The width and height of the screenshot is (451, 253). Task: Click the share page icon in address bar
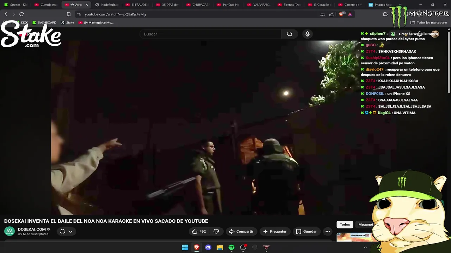pos(331,14)
